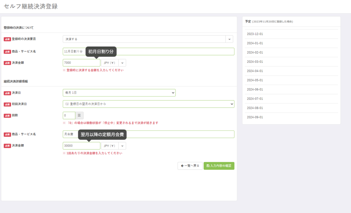This screenshot has width=351, height=213.
Task: Open JPY currency selector beside 30000
Action: pyautogui.click(x=110, y=146)
